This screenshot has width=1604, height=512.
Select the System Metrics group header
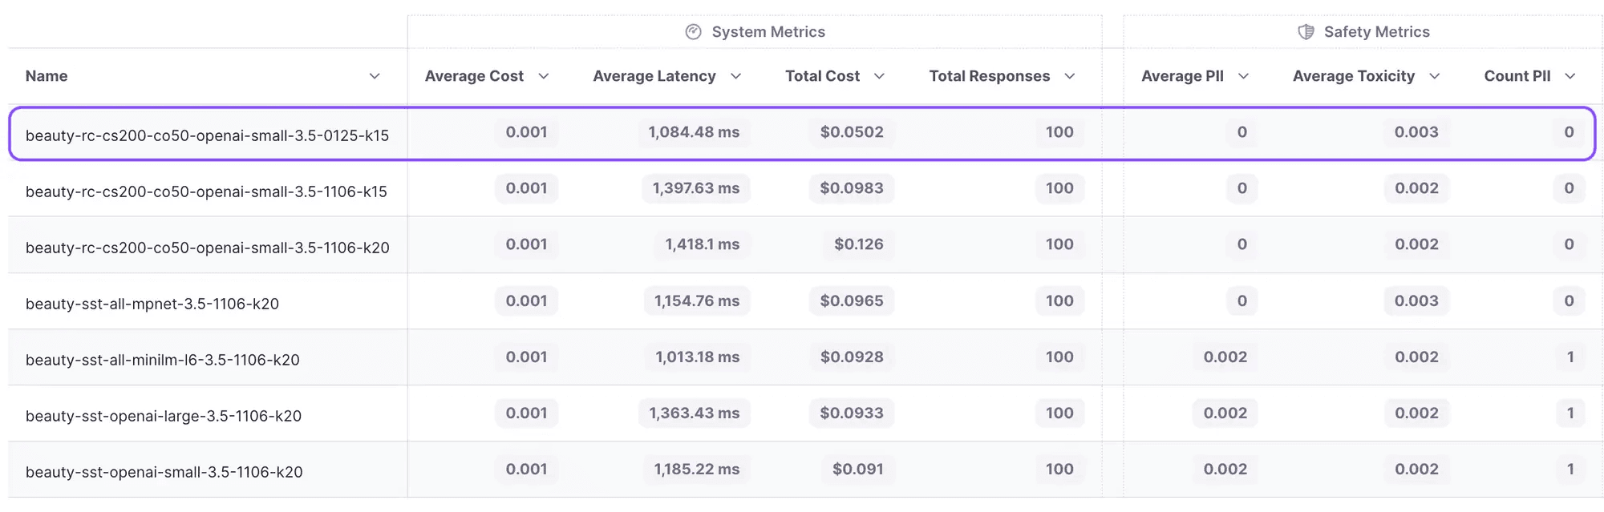coord(755,32)
